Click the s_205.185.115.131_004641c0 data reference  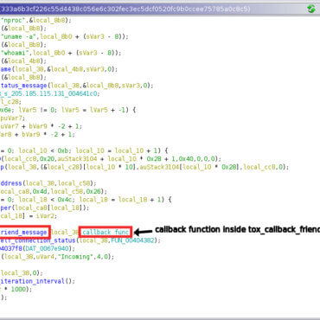pyautogui.click(x=49, y=93)
